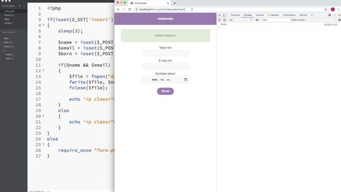Switch to the Network tab in DevTools
341x192 pixels.
coord(273,15)
